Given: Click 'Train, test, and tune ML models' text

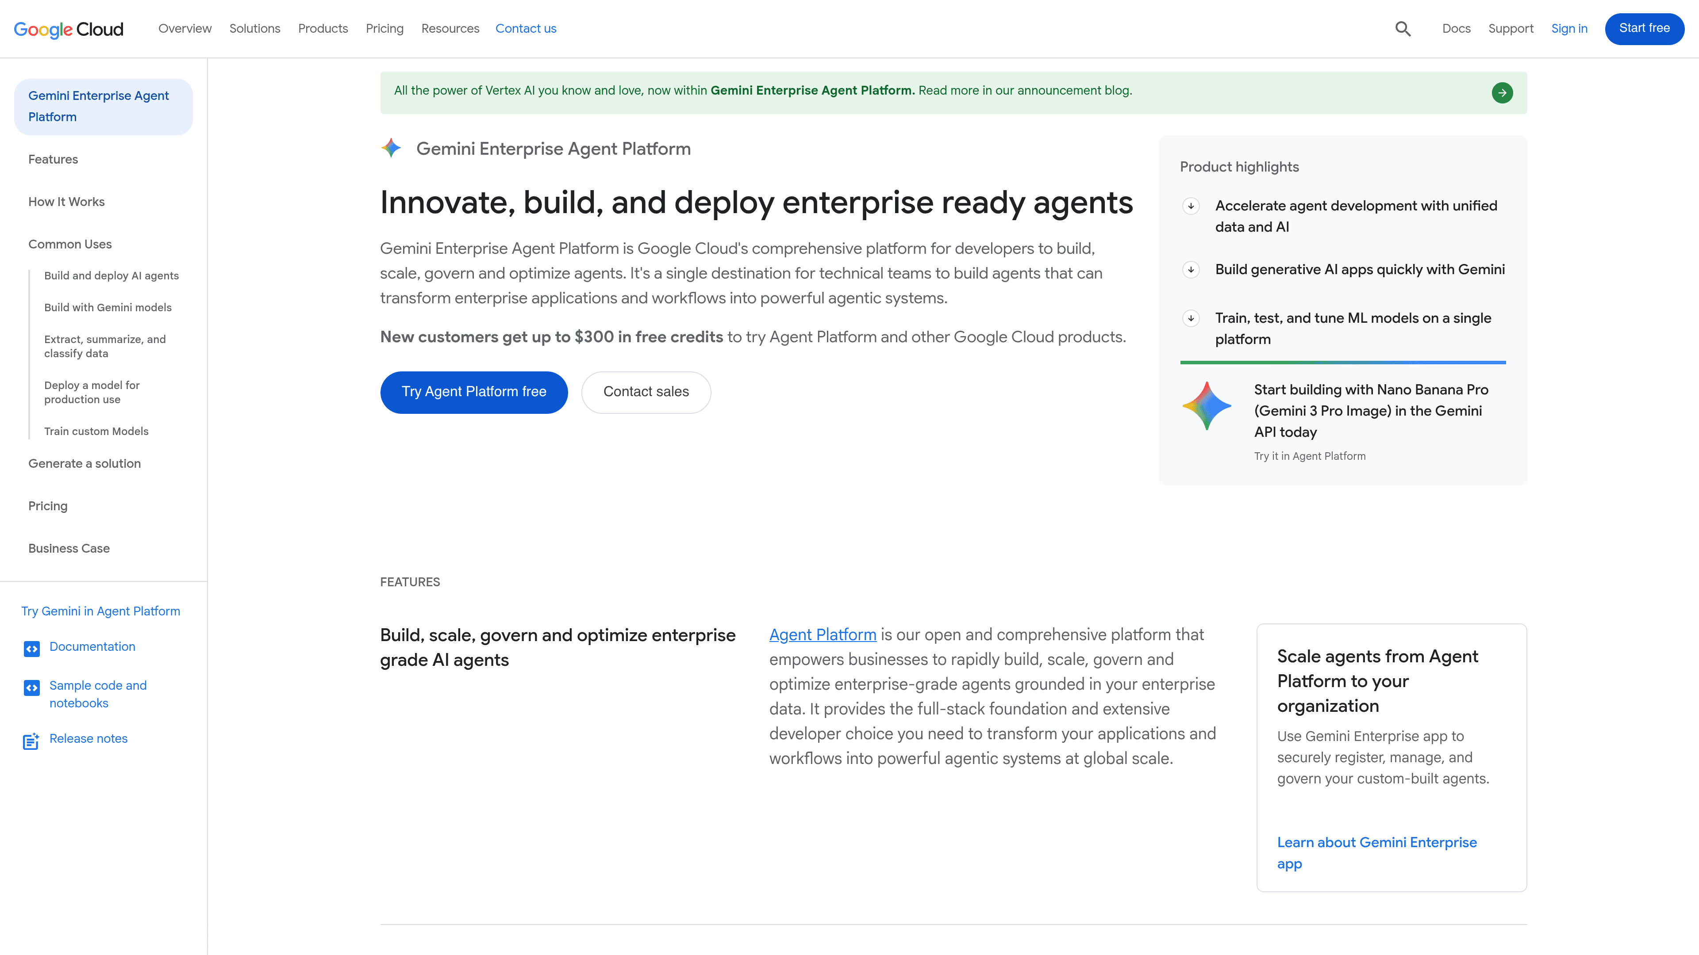Looking at the screenshot, I should pyautogui.click(x=1353, y=328).
